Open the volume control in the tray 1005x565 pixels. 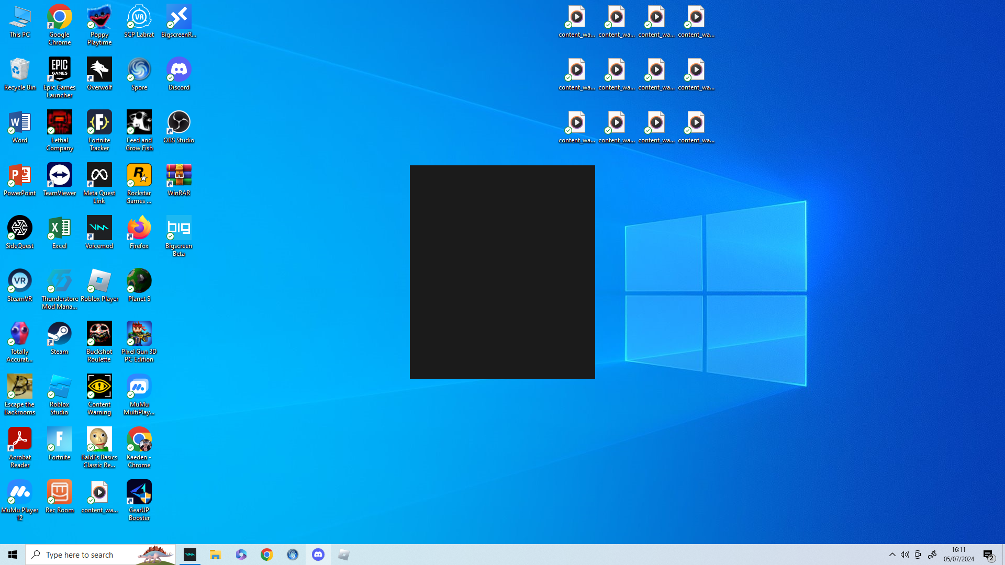pyautogui.click(x=904, y=555)
